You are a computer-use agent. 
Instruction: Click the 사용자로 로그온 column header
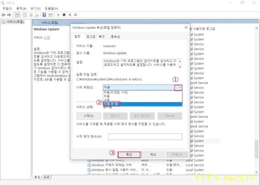point(204,29)
